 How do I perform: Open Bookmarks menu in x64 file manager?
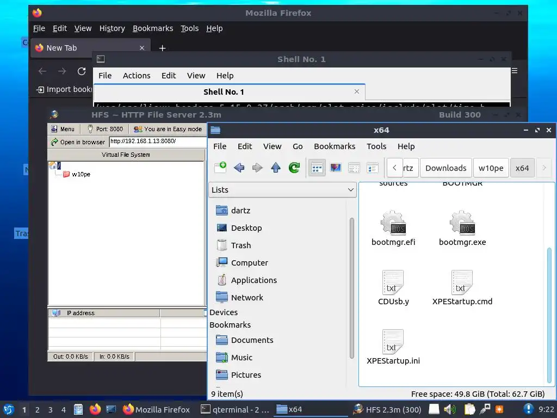tap(335, 146)
